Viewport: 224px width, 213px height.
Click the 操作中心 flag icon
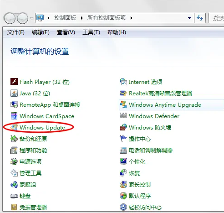[123, 139]
